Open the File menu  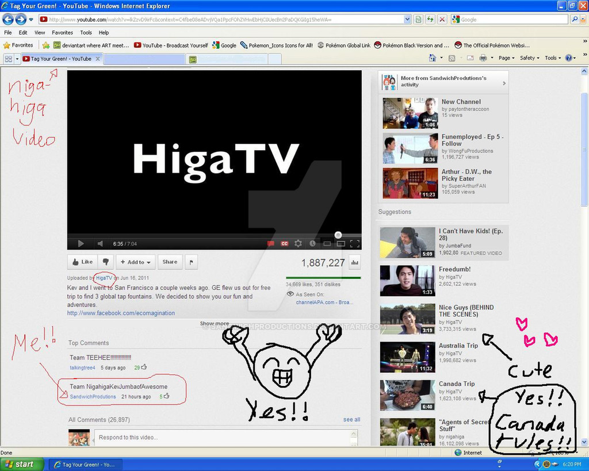[8, 33]
